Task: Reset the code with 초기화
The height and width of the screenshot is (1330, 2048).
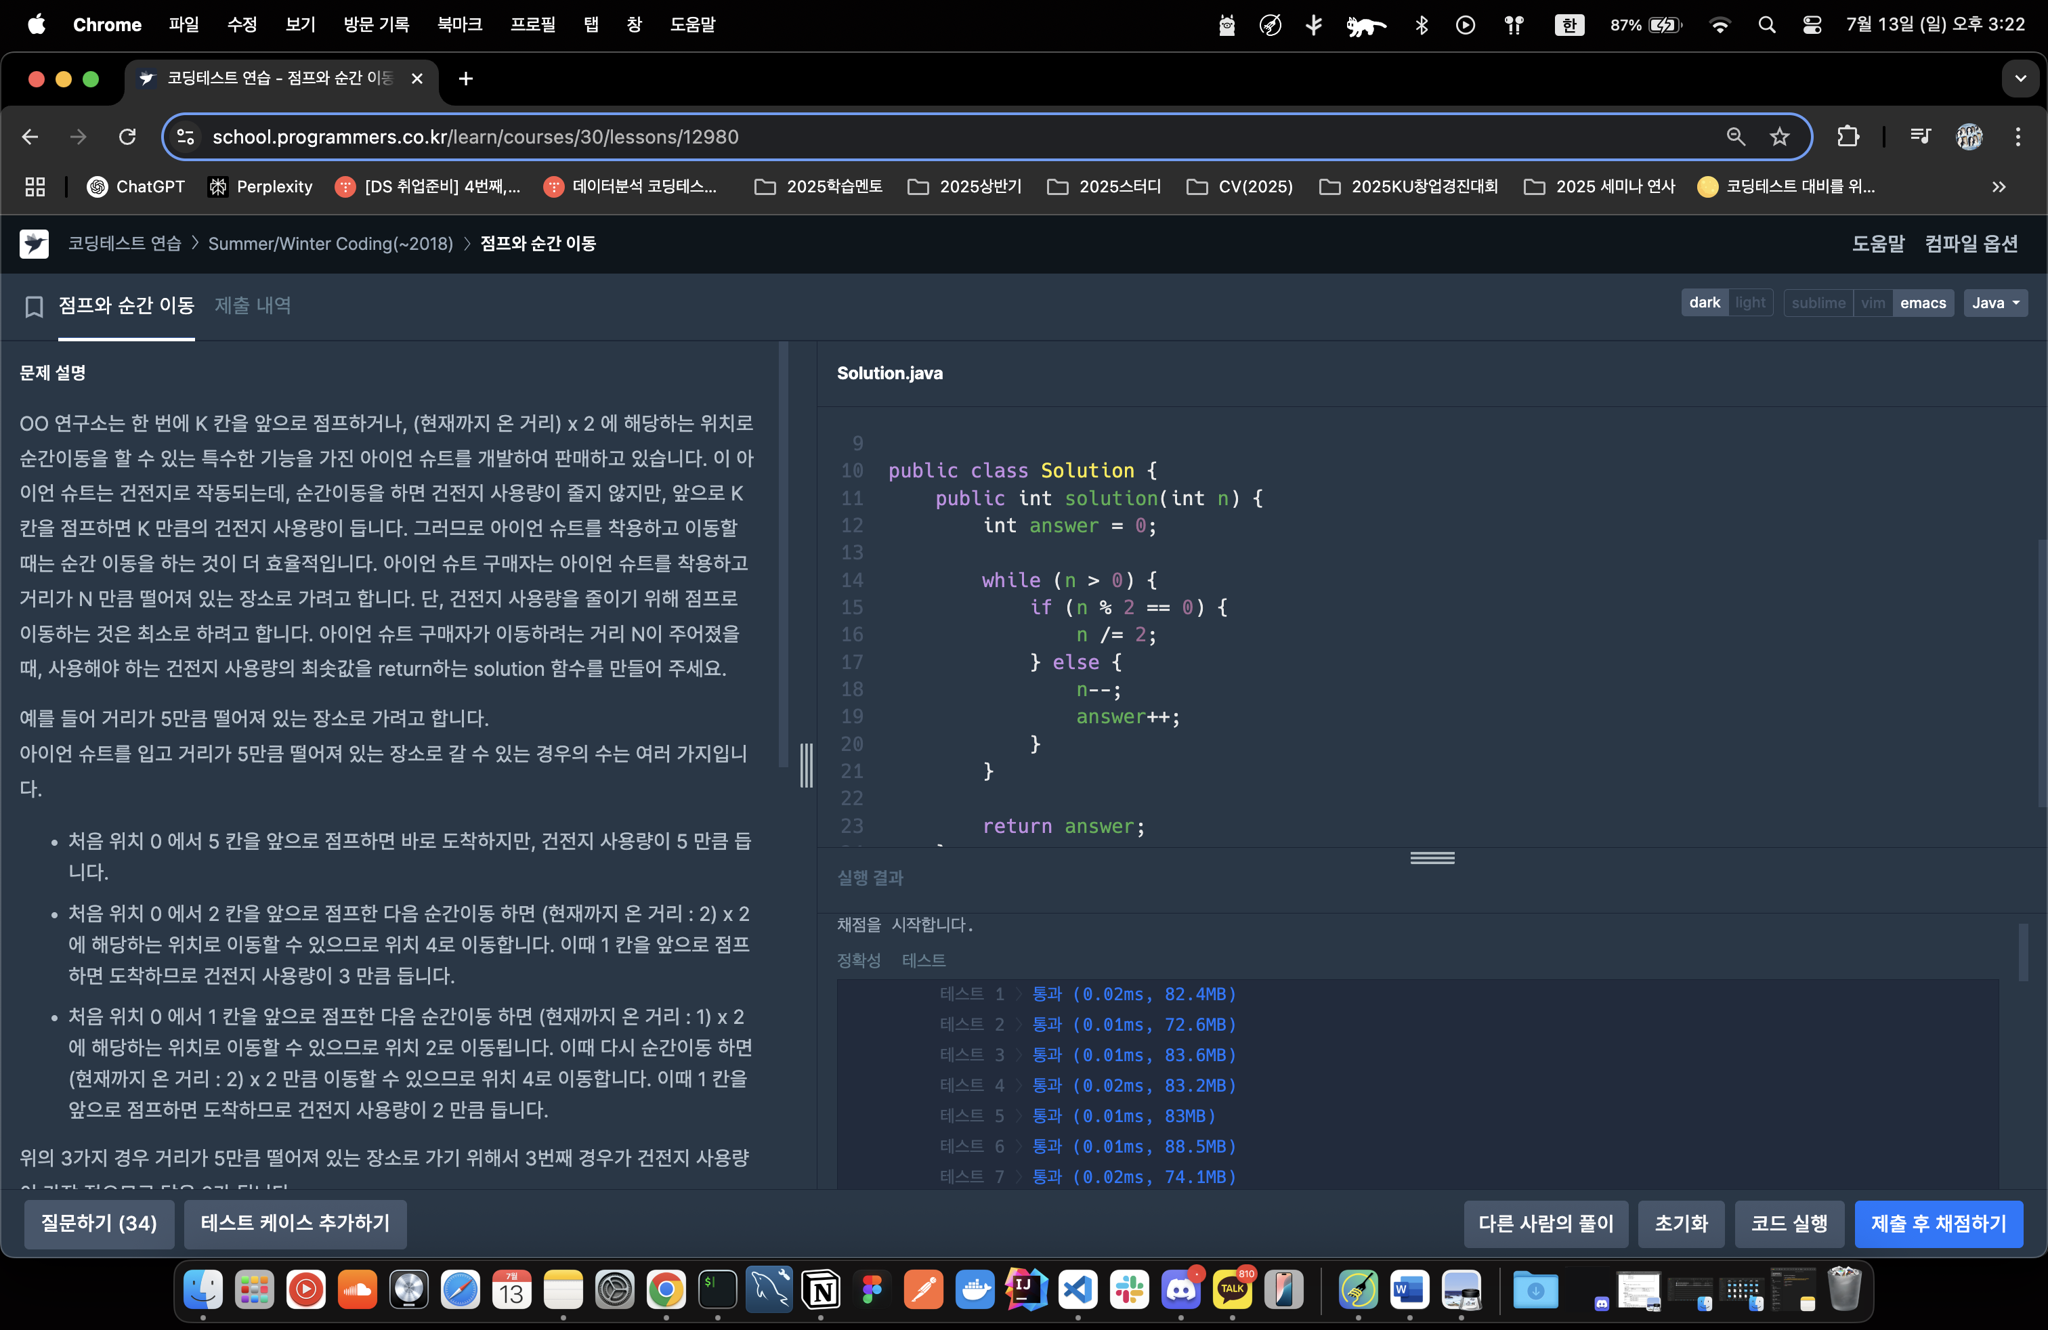Action: [1680, 1223]
